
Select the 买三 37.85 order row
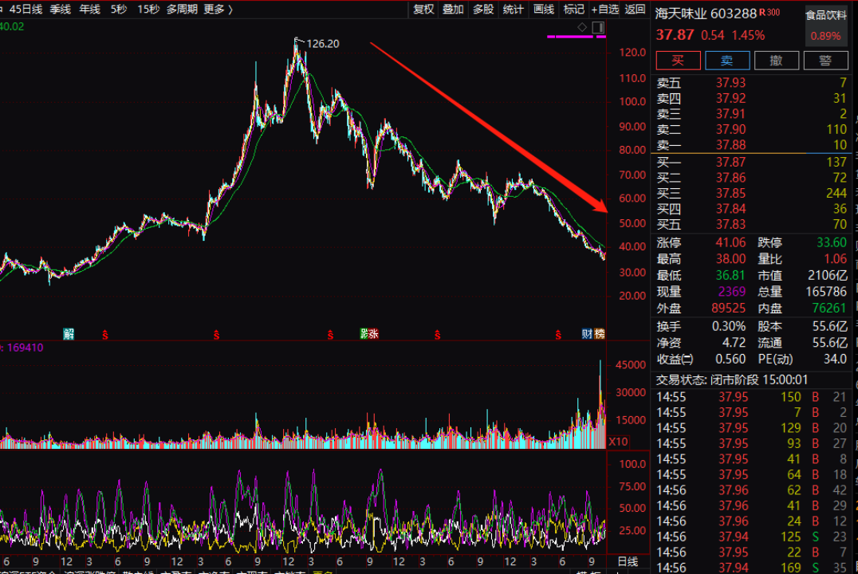point(751,193)
